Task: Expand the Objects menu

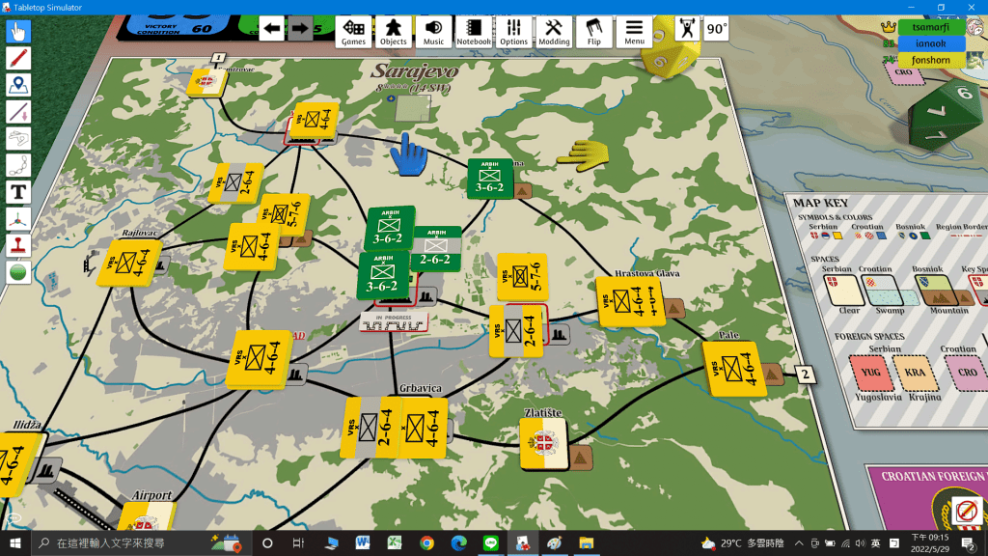Action: coord(393,31)
